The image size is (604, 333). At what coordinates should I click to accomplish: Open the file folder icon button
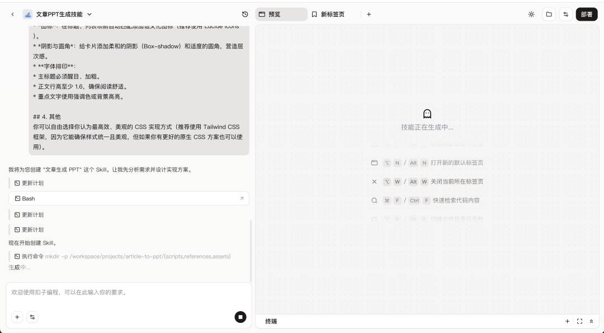point(549,14)
